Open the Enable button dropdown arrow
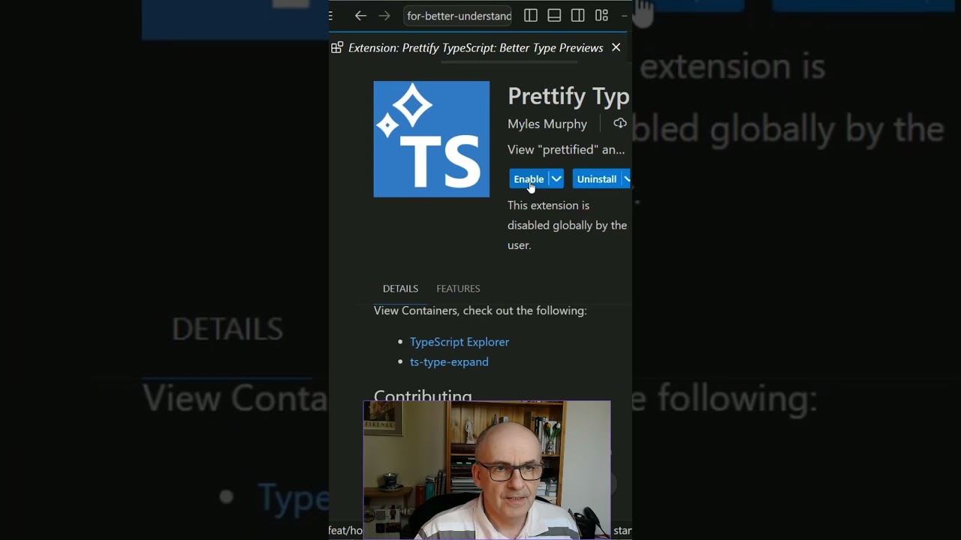This screenshot has height=540, width=961. pyautogui.click(x=556, y=178)
